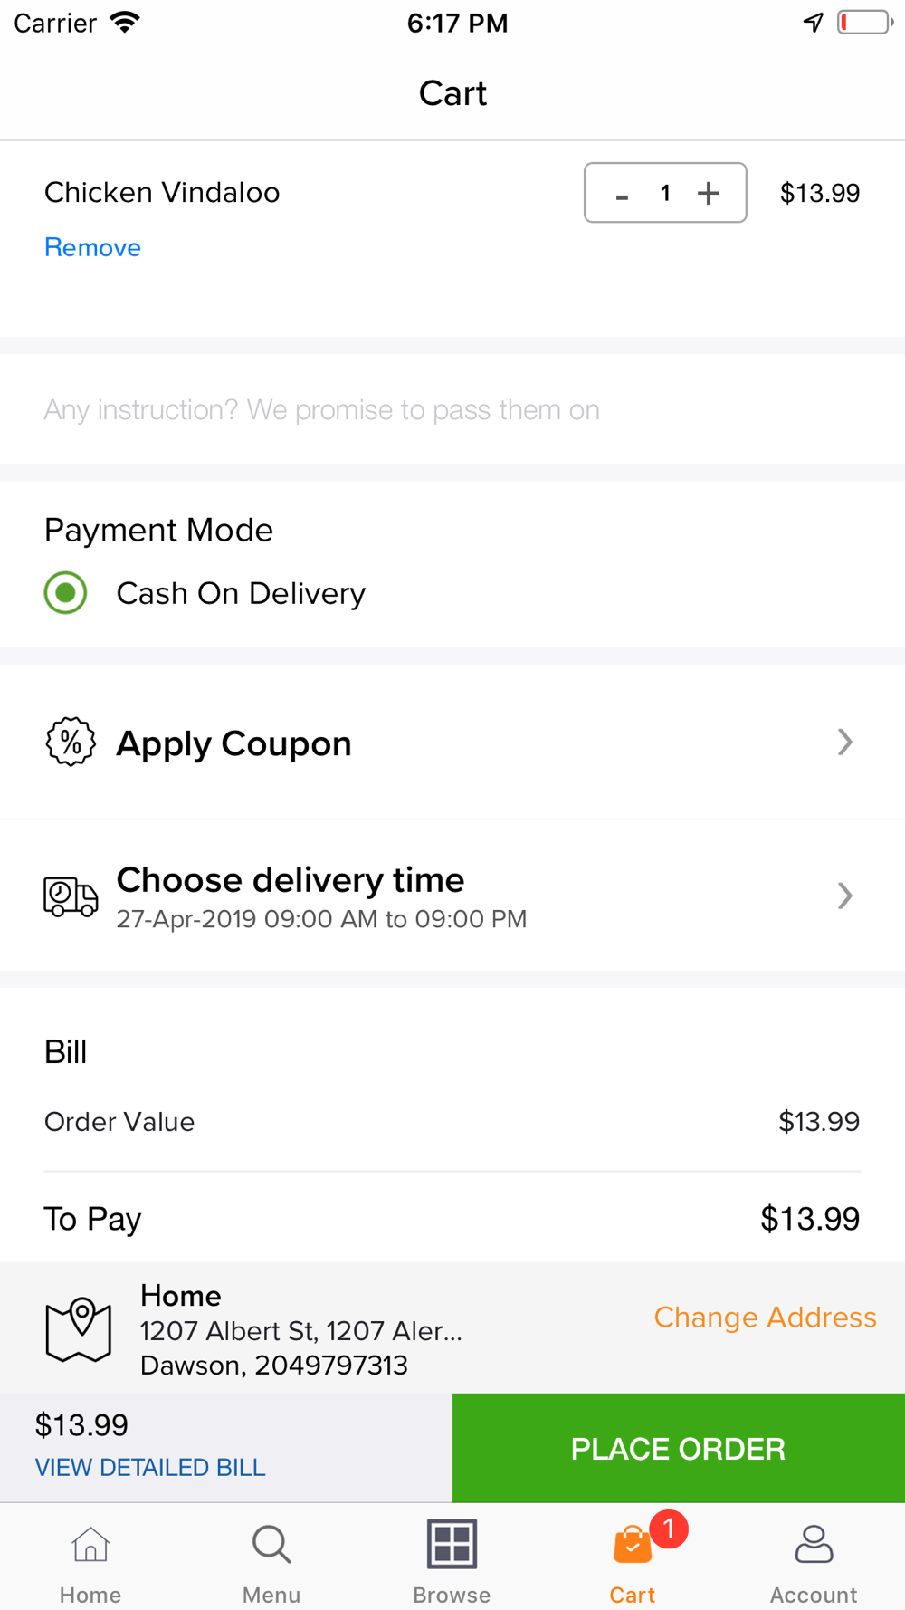The width and height of the screenshot is (905, 1610).
Task: Decrease Chicken Vindaloo quantity with minus
Action: click(622, 194)
